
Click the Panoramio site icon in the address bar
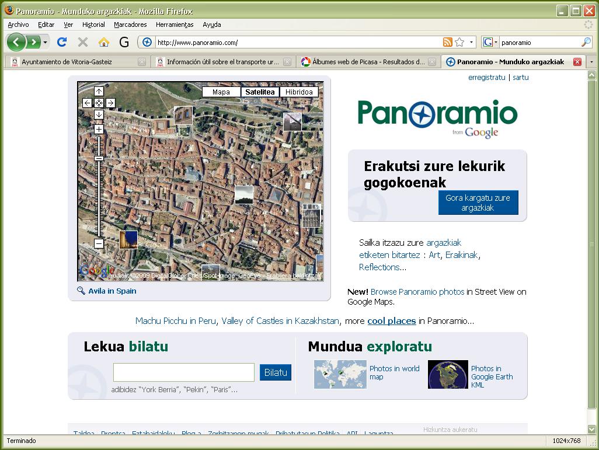pos(147,42)
